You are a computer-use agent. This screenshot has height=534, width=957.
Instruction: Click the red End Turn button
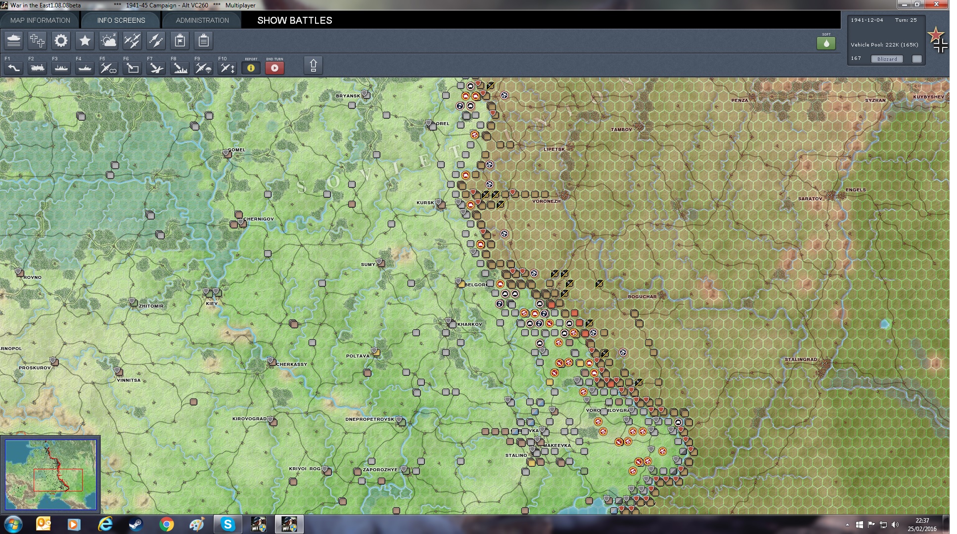(274, 68)
